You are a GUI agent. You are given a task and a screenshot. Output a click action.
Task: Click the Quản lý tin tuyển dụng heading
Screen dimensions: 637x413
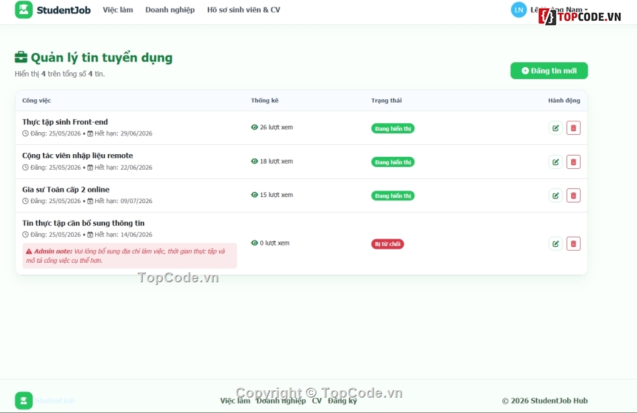click(x=101, y=58)
